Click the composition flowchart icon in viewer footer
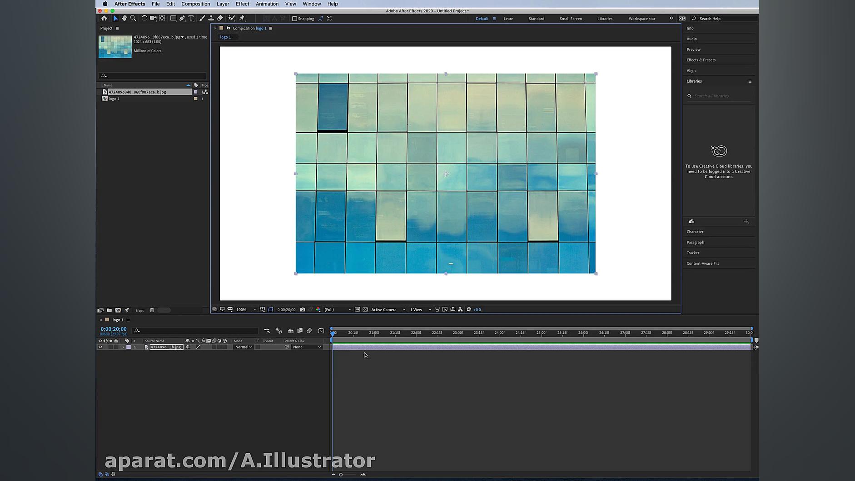This screenshot has height=481, width=855. pyautogui.click(x=460, y=310)
